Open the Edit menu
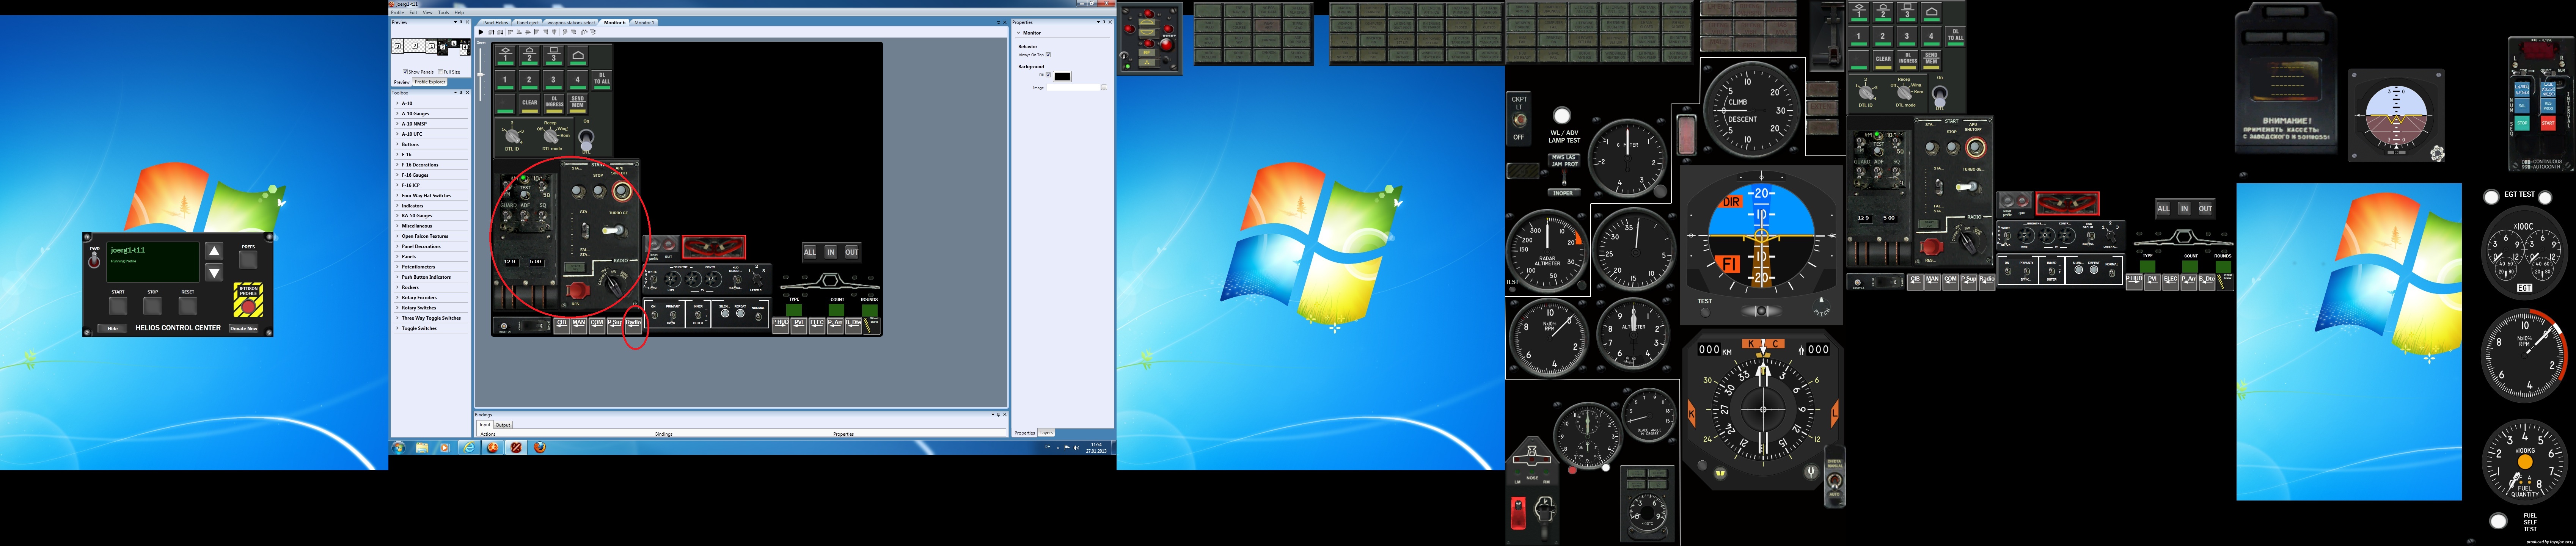This screenshot has width=2576, height=546. 413,12
